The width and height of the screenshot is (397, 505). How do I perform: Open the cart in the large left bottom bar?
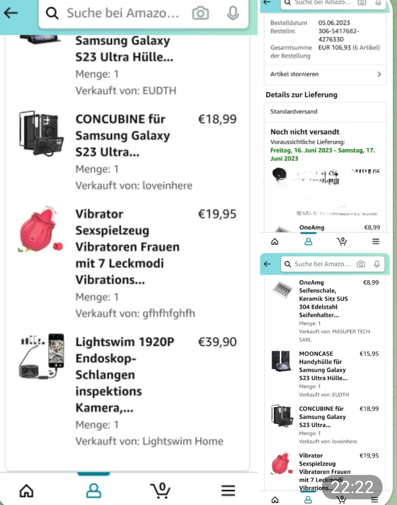point(160,489)
